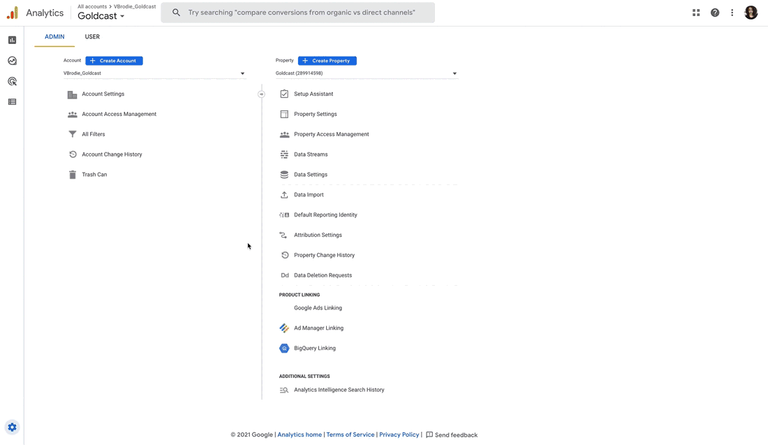The height and width of the screenshot is (445, 768).
Task: Open the Reports icon in left sidebar
Action: coord(13,41)
